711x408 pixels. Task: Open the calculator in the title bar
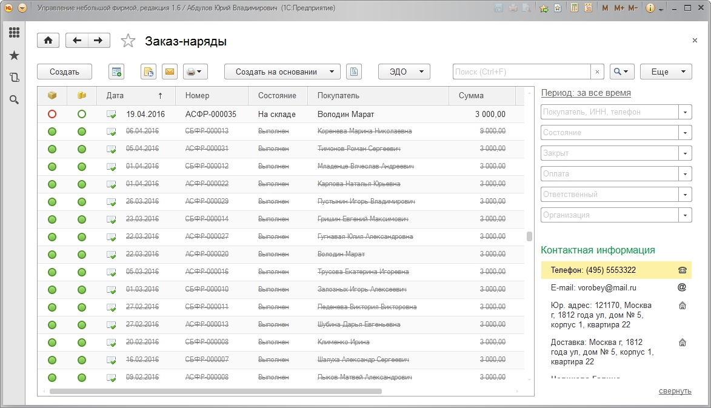574,8
